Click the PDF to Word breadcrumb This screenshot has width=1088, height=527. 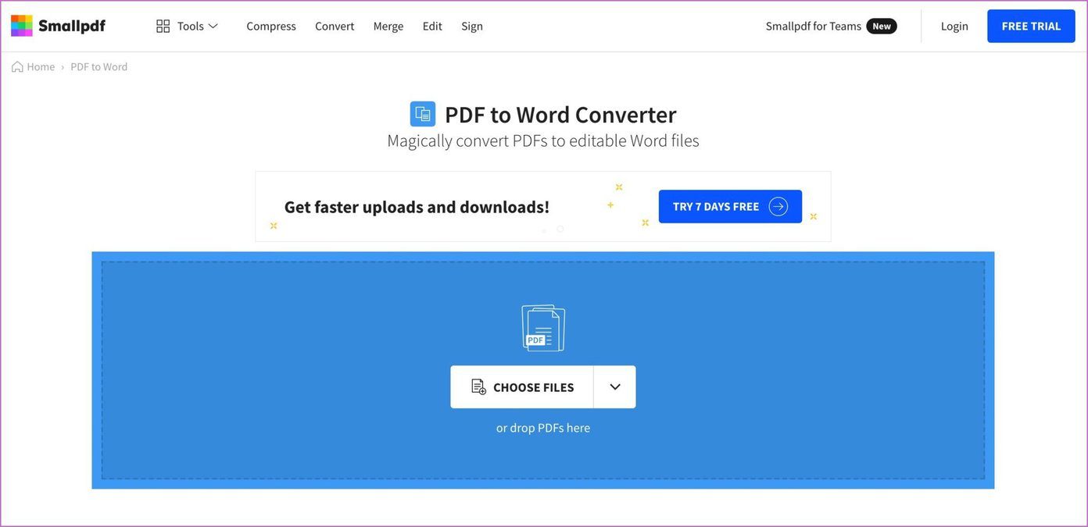click(99, 67)
